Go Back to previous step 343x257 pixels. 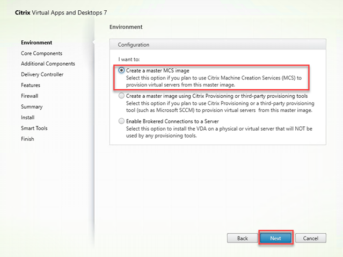243,238
